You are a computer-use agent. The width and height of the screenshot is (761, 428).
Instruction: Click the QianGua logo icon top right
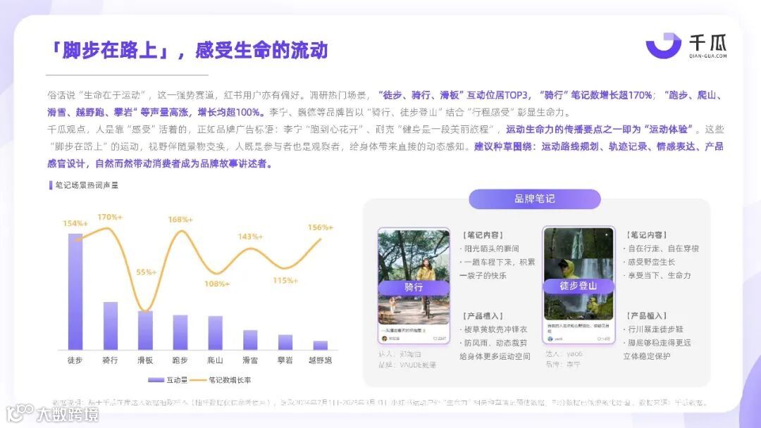[663, 44]
